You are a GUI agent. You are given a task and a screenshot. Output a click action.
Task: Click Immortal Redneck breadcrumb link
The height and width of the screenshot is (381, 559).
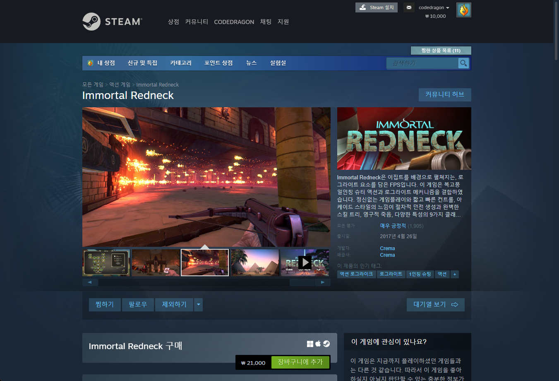[x=157, y=84]
